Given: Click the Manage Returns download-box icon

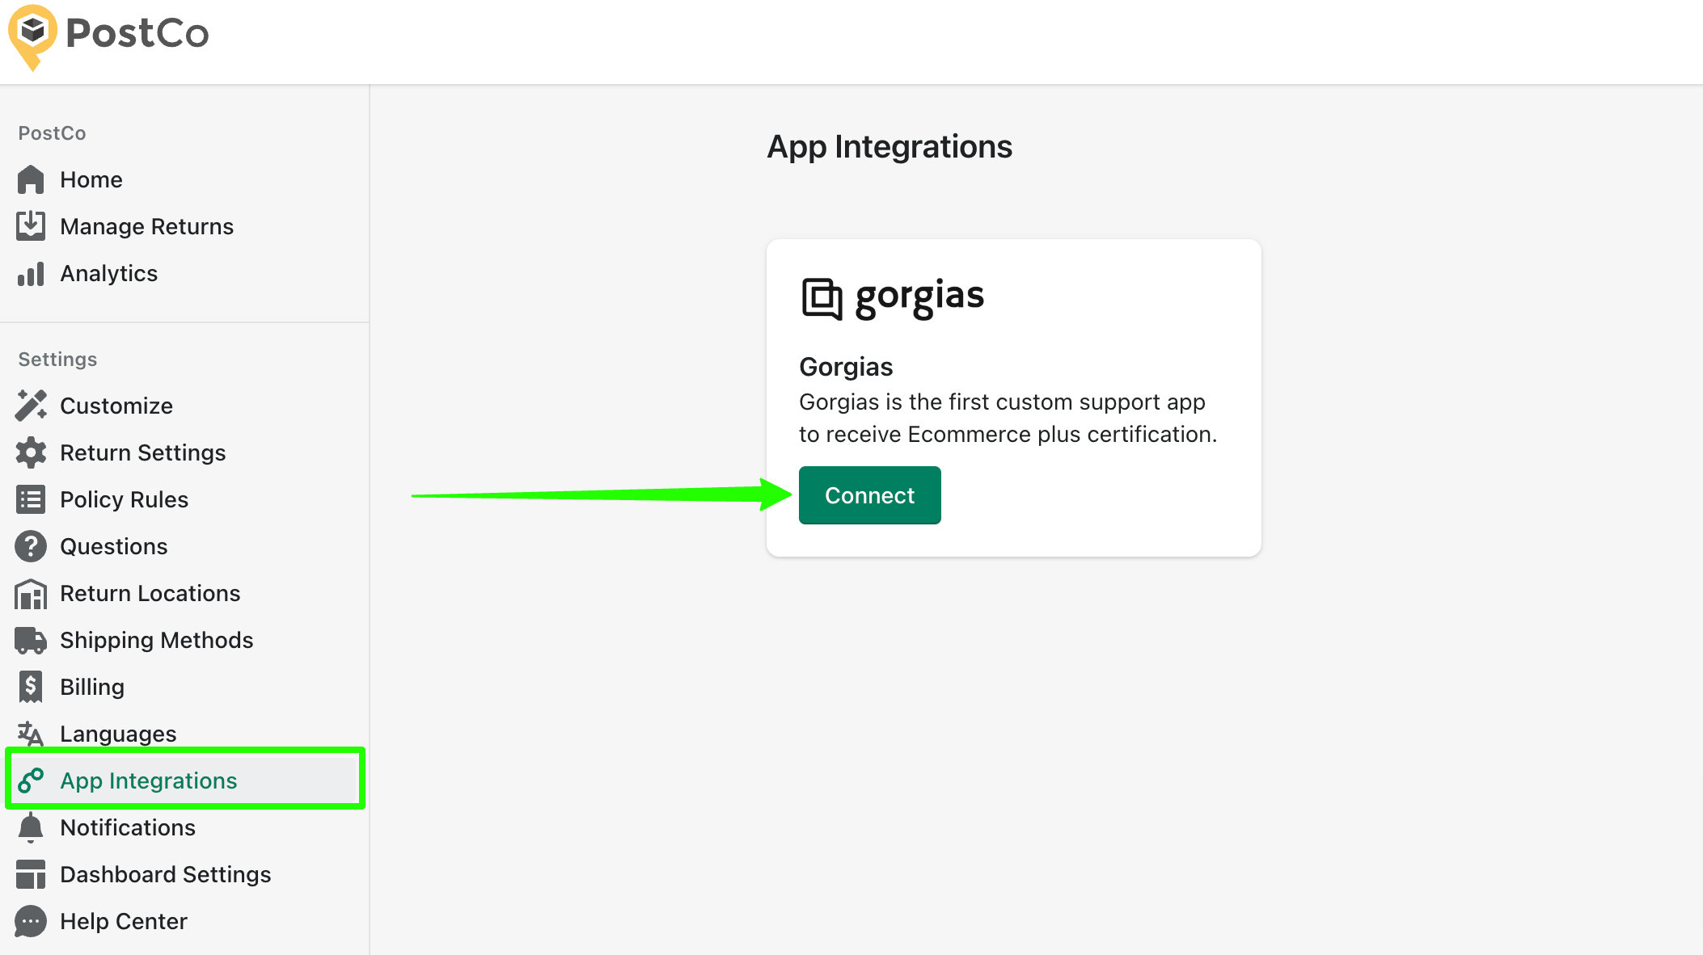Looking at the screenshot, I should (31, 226).
